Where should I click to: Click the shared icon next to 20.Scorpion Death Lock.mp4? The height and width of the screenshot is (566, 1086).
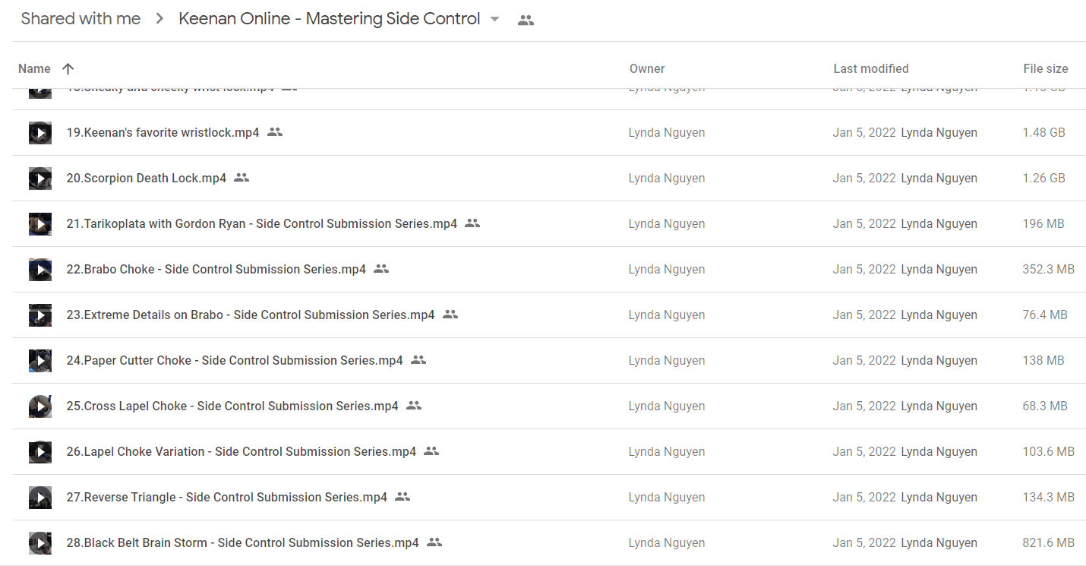click(x=242, y=178)
